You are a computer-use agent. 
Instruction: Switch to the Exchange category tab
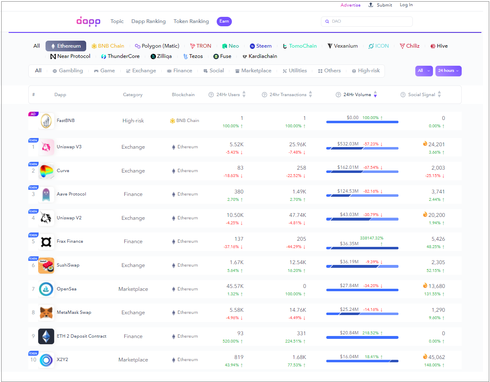pos(141,71)
